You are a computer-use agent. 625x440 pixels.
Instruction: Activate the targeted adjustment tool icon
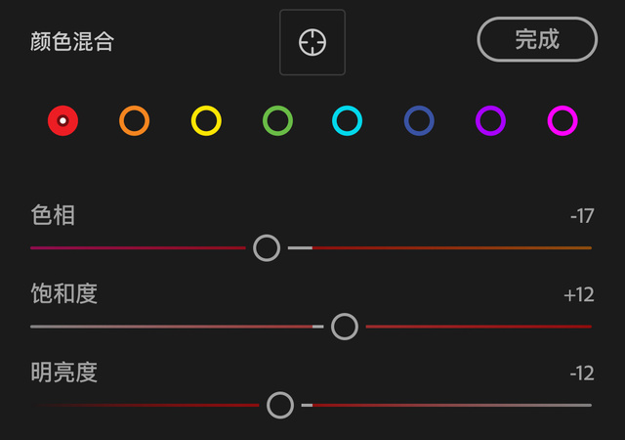pos(312,42)
